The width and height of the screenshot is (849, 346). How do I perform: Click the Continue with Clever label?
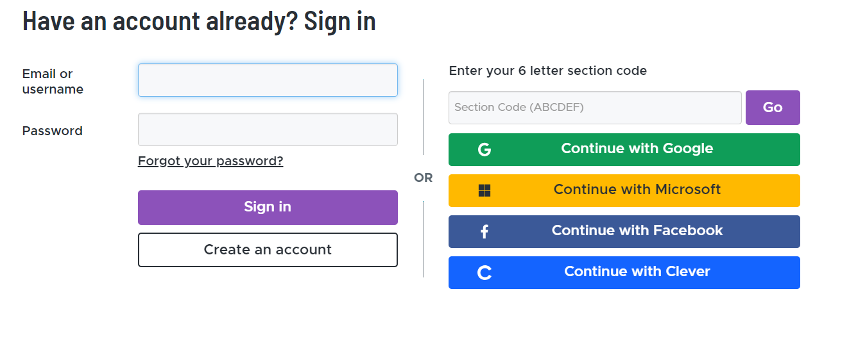(637, 272)
